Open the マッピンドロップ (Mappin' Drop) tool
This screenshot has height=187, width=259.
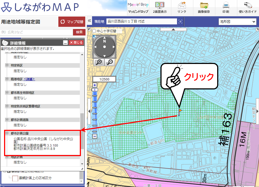click(138, 7)
